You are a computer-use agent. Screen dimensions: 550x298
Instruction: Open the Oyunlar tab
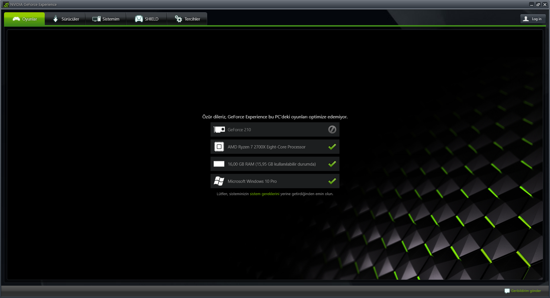(25, 19)
